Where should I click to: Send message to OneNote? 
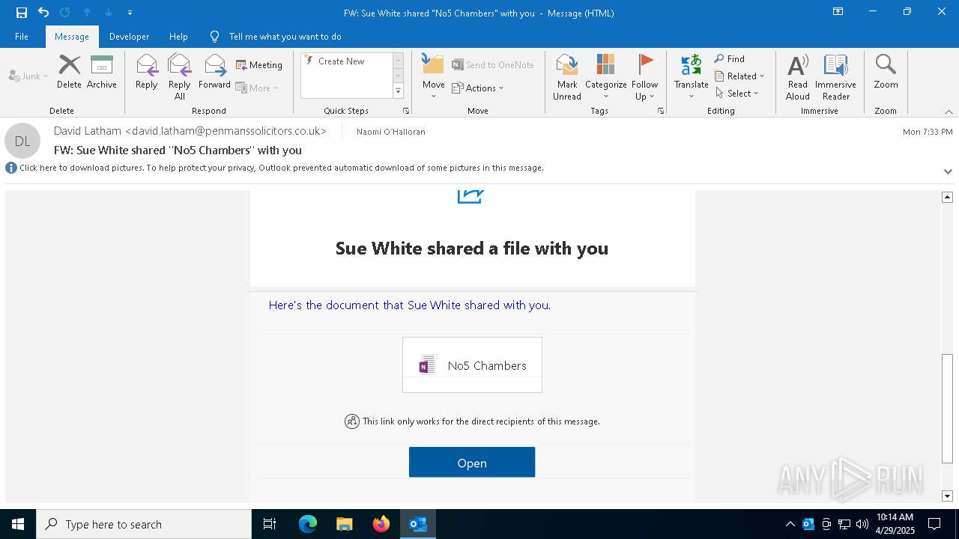click(x=493, y=65)
